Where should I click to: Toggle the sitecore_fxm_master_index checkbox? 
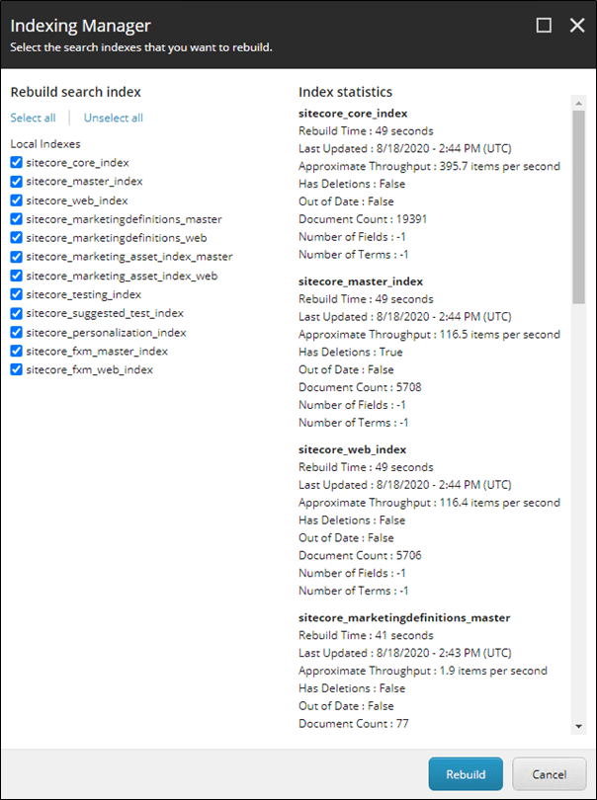click(17, 351)
